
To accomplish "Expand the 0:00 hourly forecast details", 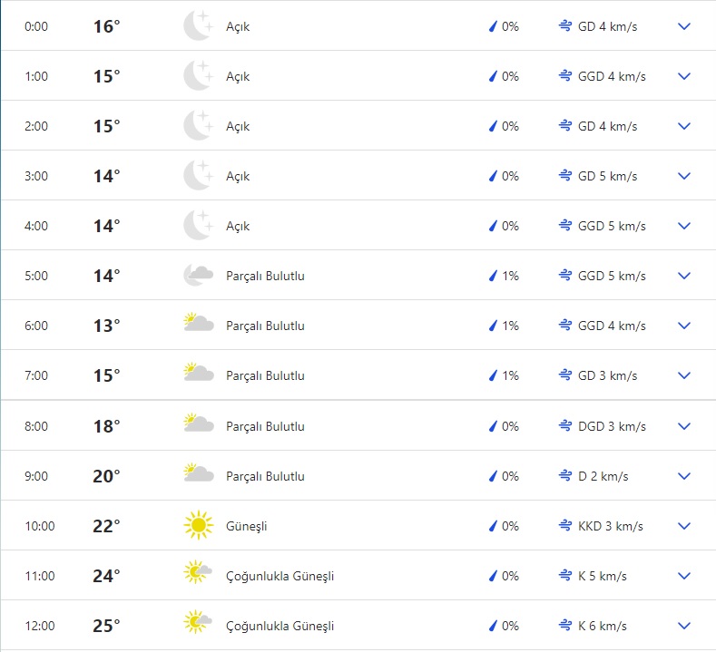I will pyautogui.click(x=684, y=26).
